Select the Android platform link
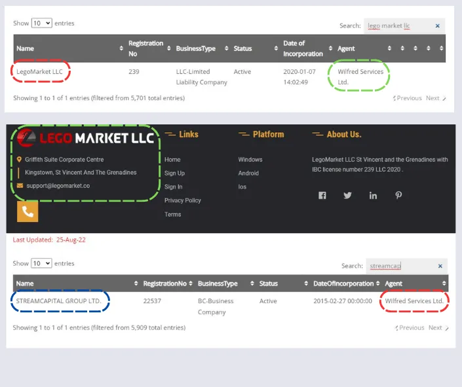The height and width of the screenshot is (387, 462). [248, 173]
